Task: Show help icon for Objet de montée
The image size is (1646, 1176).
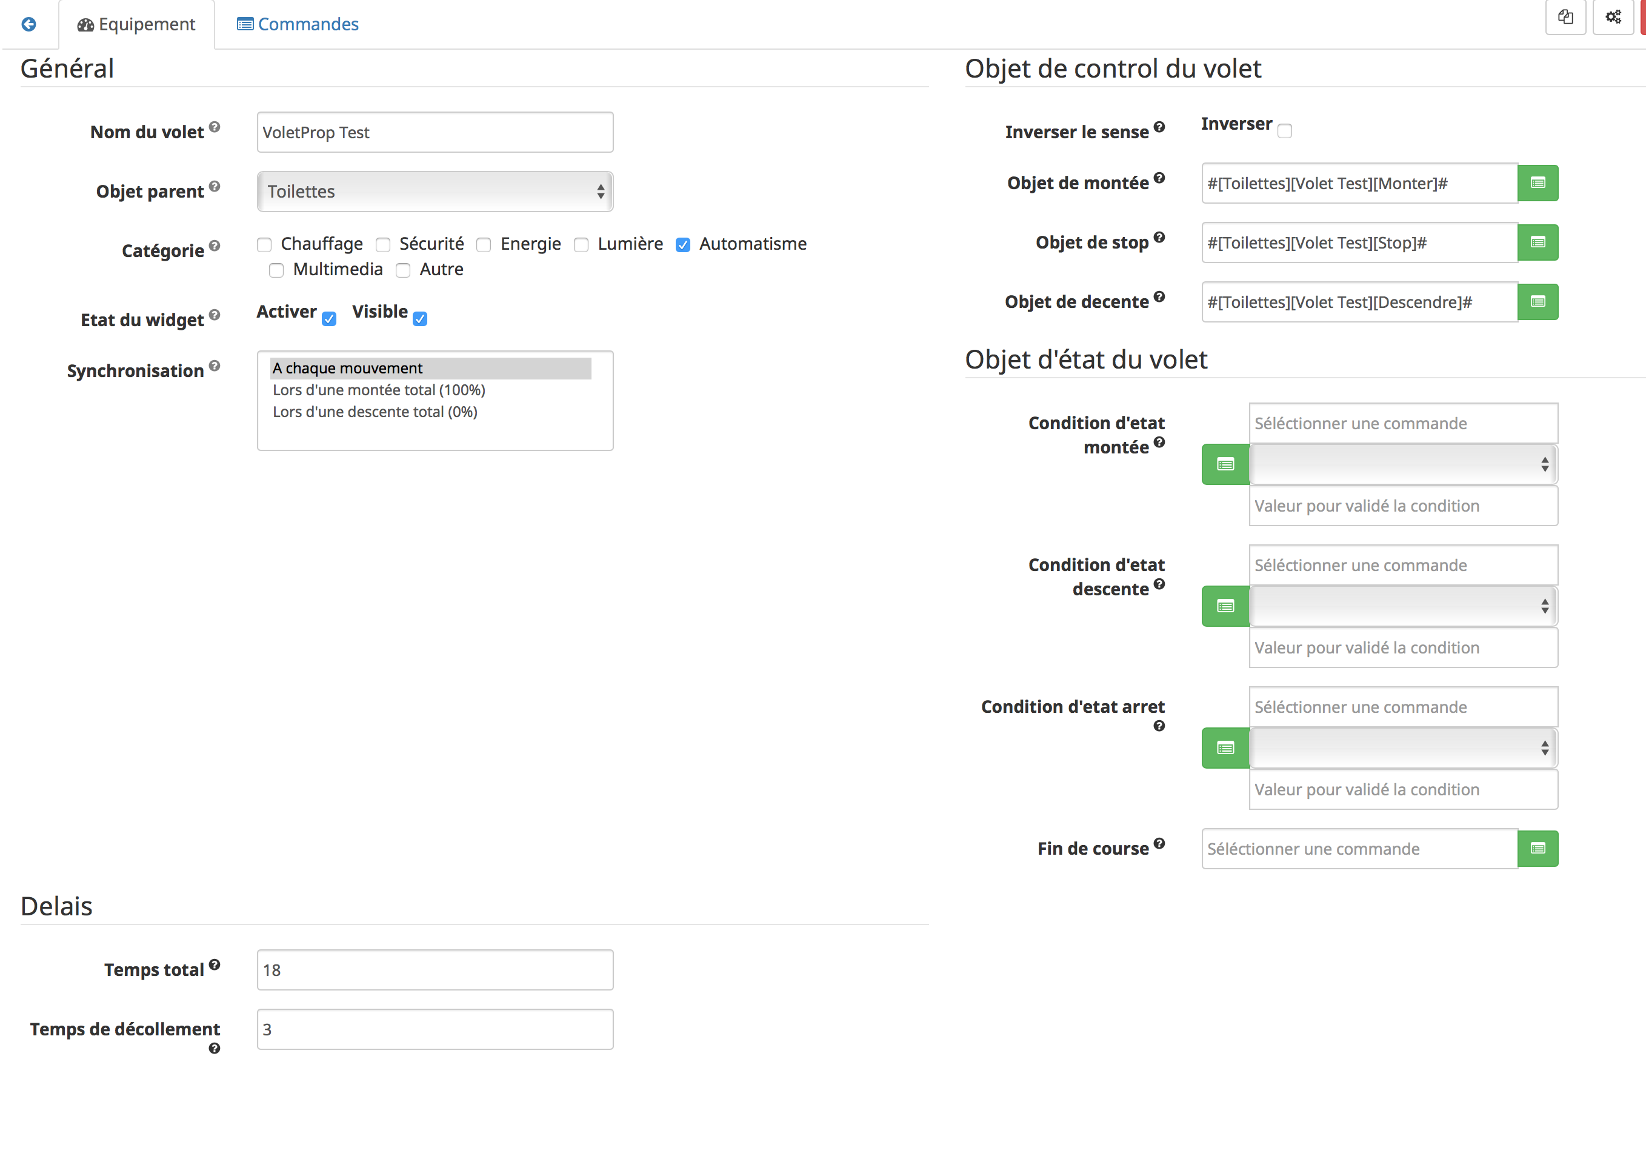Action: (1159, 178)
